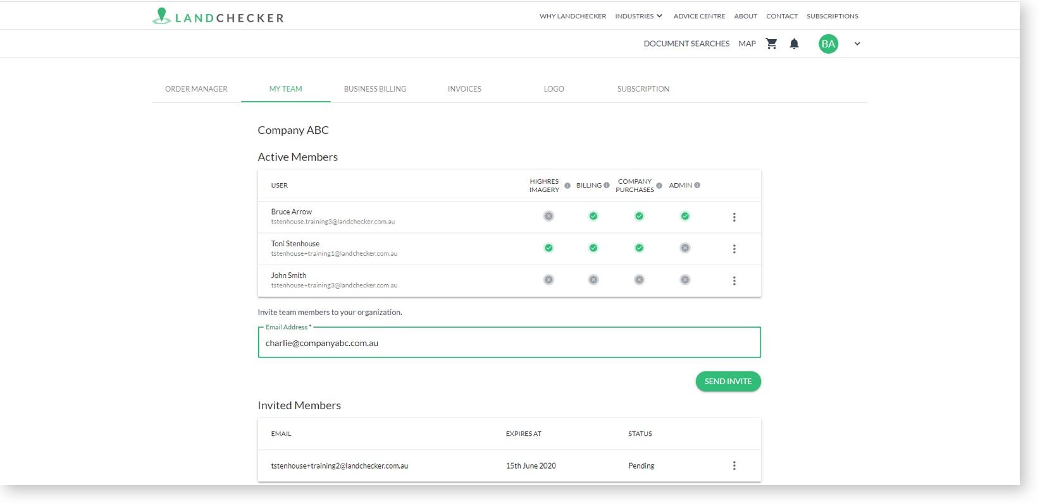The width and height of the screenshot is (1040, 504).
Task: Show Billing info tooltip icon
Action: click(607, 185)
